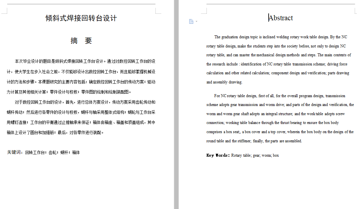Image resolution: width=357 pixels, height=209 pixels.
Task: Select the 关键词 label
Action: click(13, 152)
